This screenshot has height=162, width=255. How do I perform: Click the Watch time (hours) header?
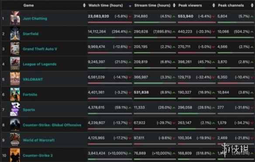106,5
